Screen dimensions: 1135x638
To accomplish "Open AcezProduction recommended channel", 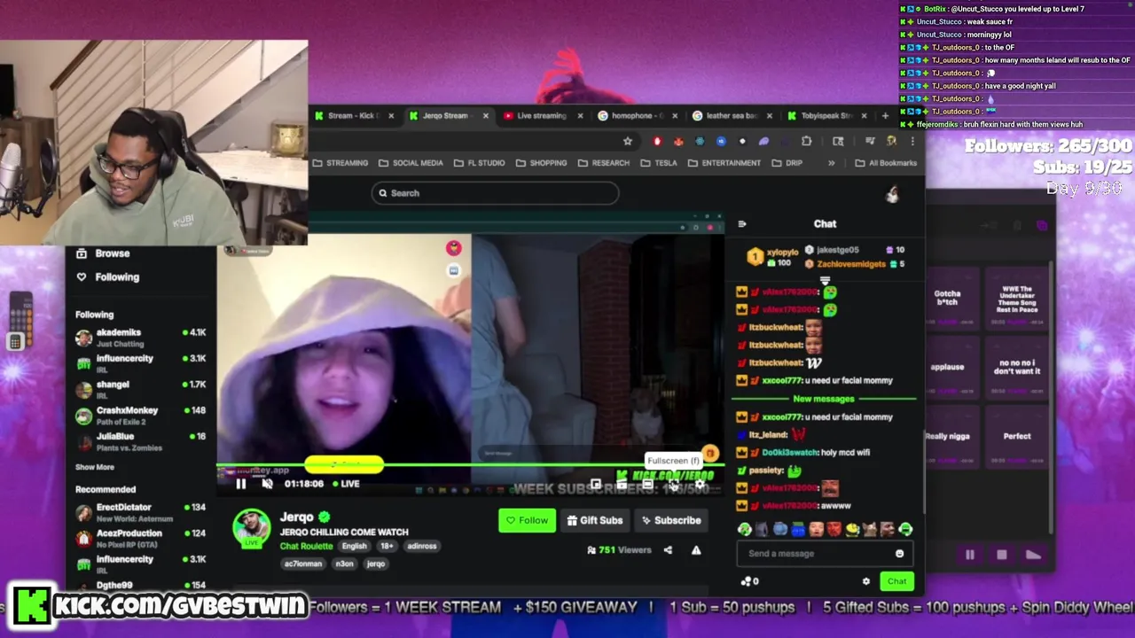I will click(140, 538).
